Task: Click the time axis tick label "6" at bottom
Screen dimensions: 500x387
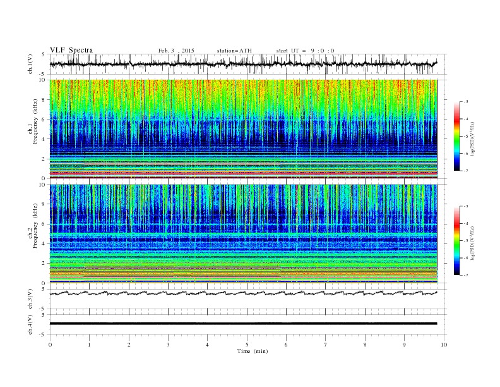Action: [x=287, y=345]
